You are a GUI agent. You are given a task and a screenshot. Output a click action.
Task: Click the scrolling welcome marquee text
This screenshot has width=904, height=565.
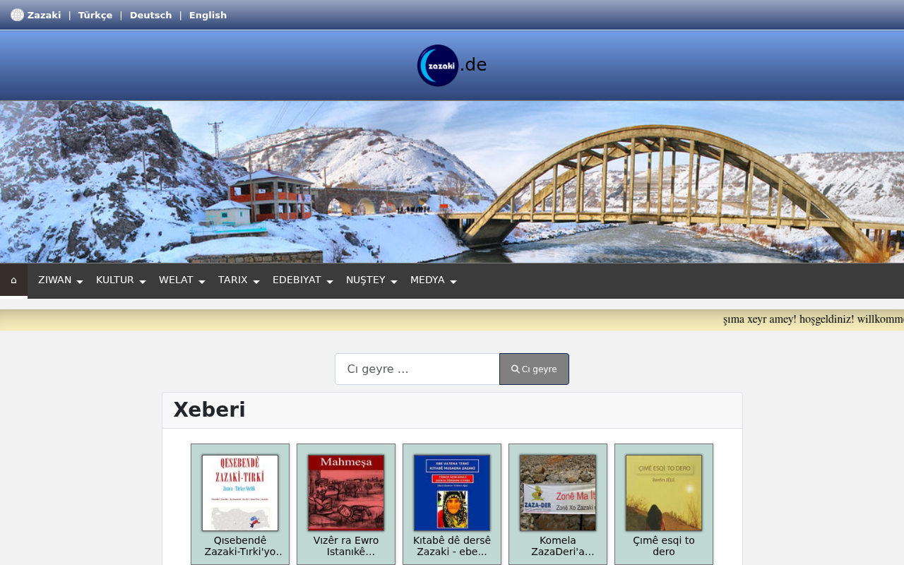[814, 319]
